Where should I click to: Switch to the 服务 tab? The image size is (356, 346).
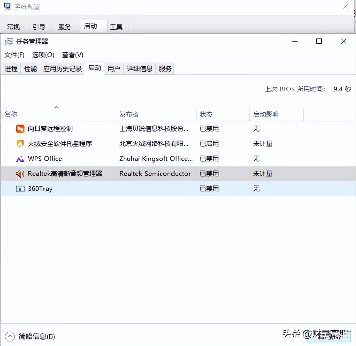(165, 68)
